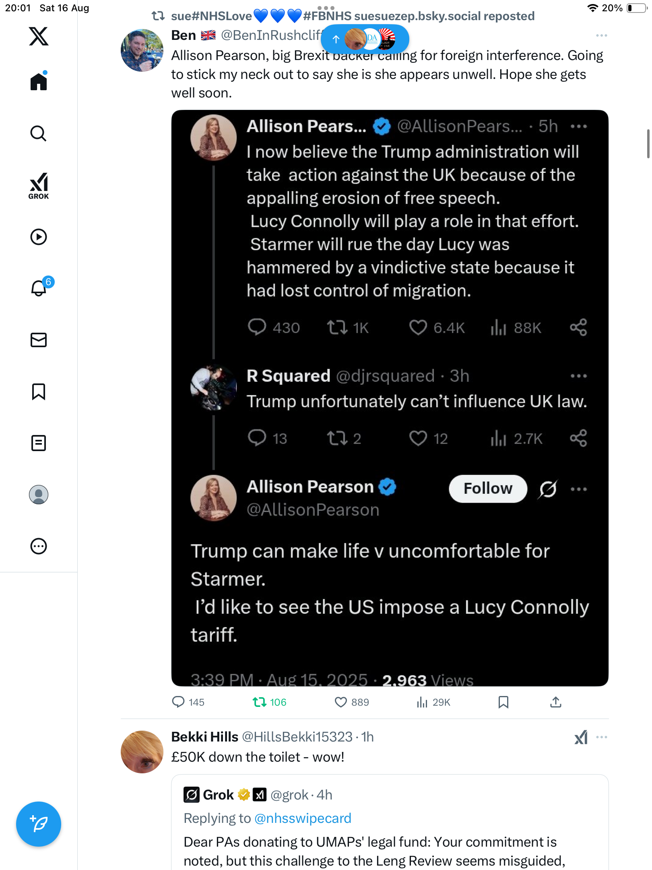
Task: Toggle the like heart on Ben's post
Action: pos(341,702)
